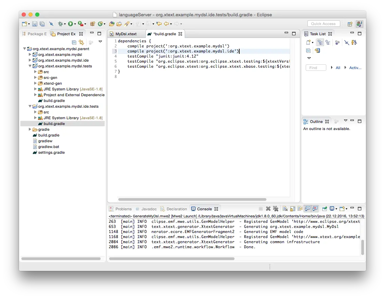
Task: Expand the xtend-gen folder
Action: coord(35,83)
